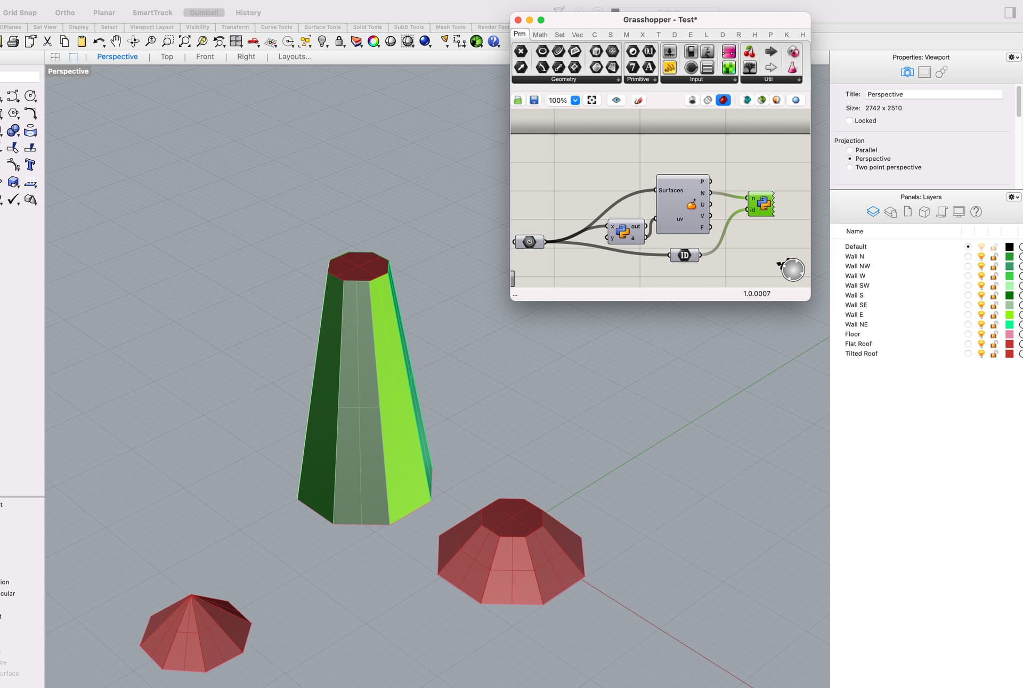Click the Layouts... button
Screen dimensions: 1023x688
[295, 56]
